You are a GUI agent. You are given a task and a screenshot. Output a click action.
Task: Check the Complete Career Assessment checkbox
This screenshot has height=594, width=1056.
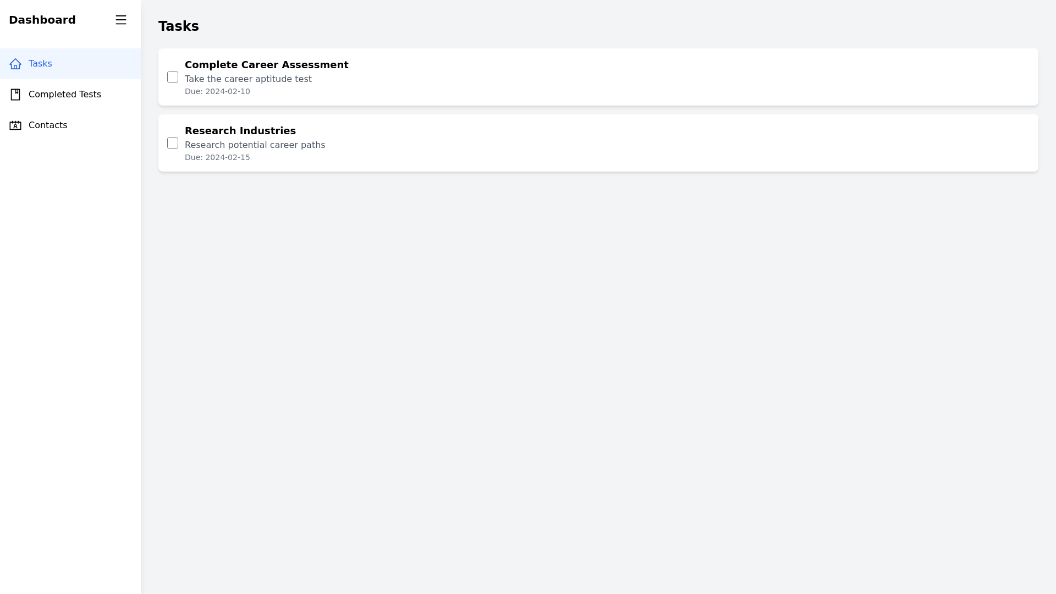(173, 77)
